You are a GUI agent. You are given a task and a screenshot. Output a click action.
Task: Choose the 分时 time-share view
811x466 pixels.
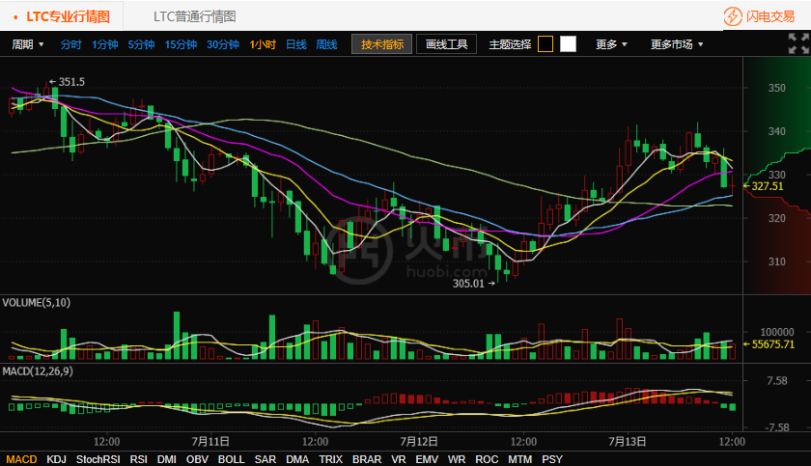(71, 44)
